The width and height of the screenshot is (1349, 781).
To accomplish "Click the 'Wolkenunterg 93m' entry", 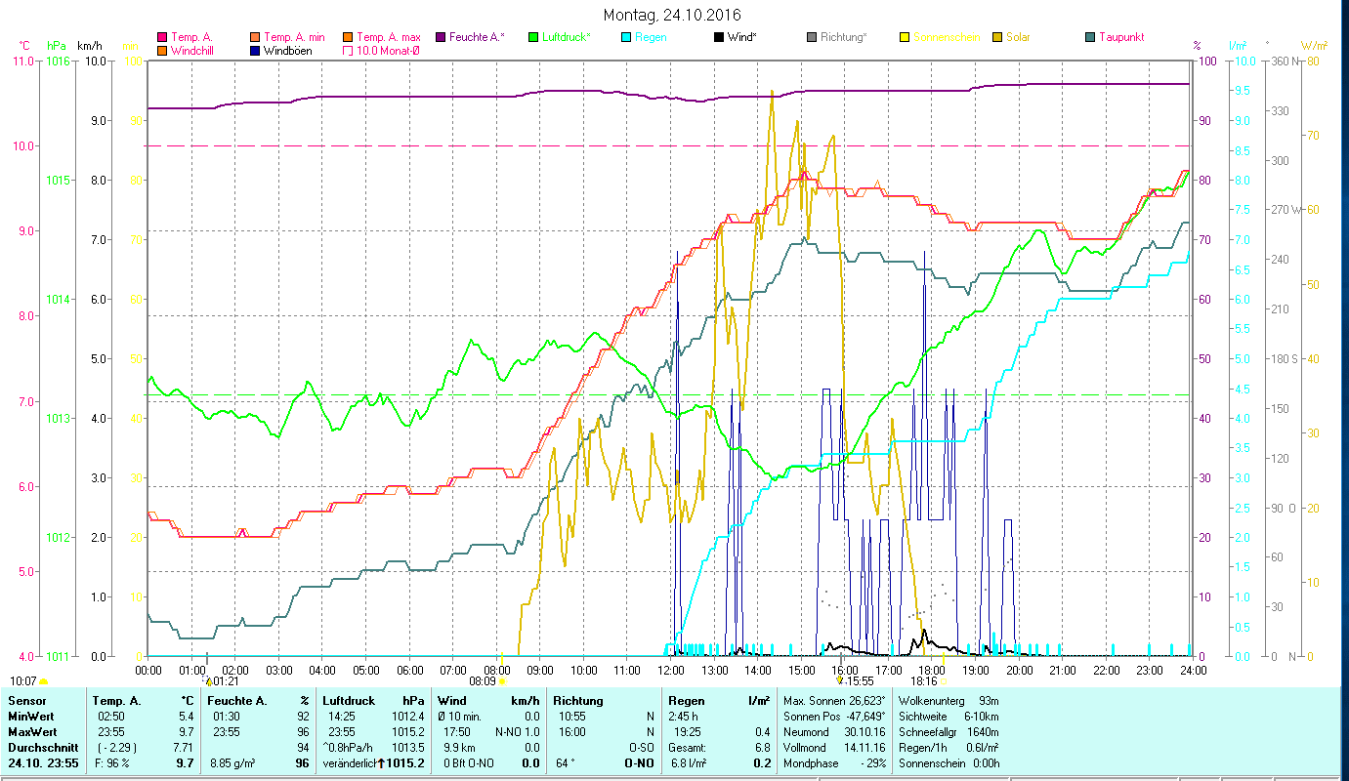I will click(x=949, y=701).
